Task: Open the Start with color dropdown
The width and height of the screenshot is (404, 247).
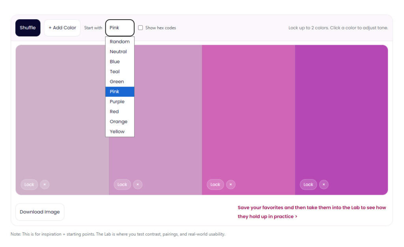Action: (120, 28)
